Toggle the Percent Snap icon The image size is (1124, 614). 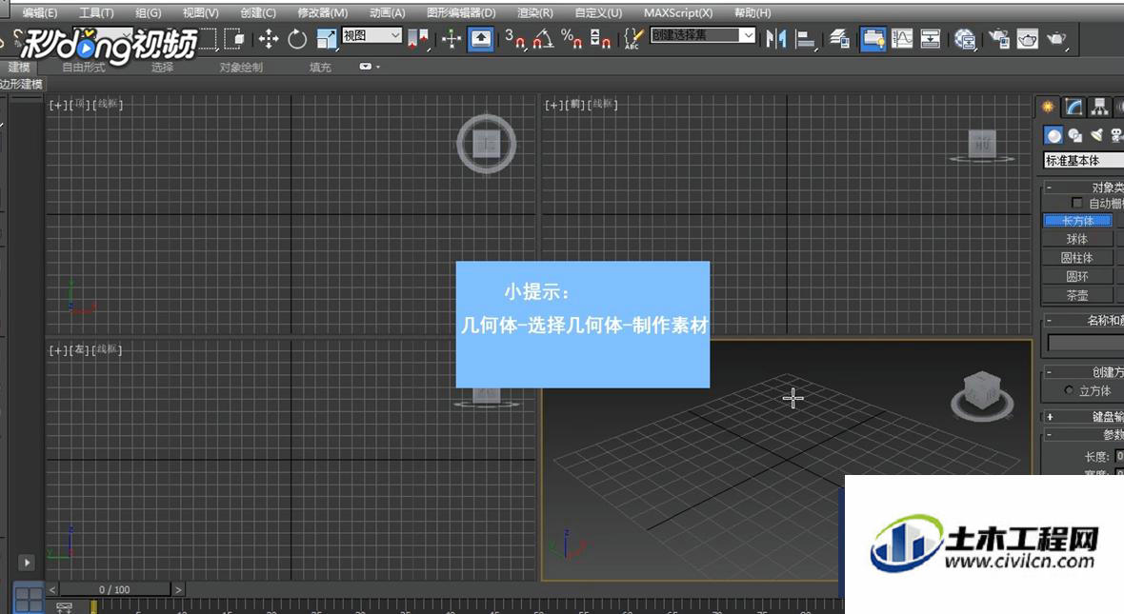[572, 39]
